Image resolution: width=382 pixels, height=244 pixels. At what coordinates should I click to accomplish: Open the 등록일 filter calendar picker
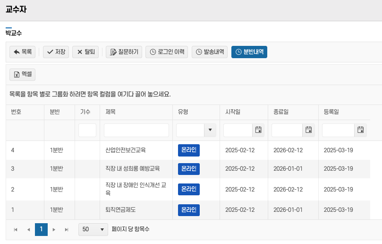(x=360, y=130)
